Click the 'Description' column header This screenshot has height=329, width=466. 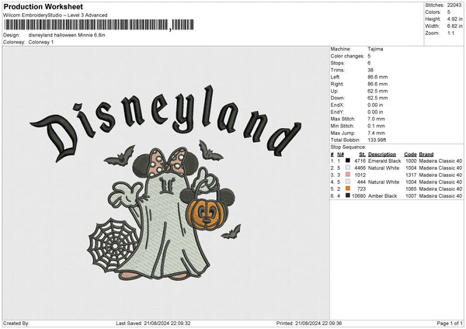(x=382, y=154)
